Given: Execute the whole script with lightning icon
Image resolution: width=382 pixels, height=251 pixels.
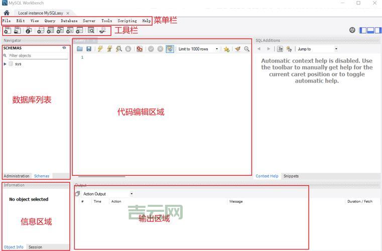Looking at the screenshot, I should [100, 49].
